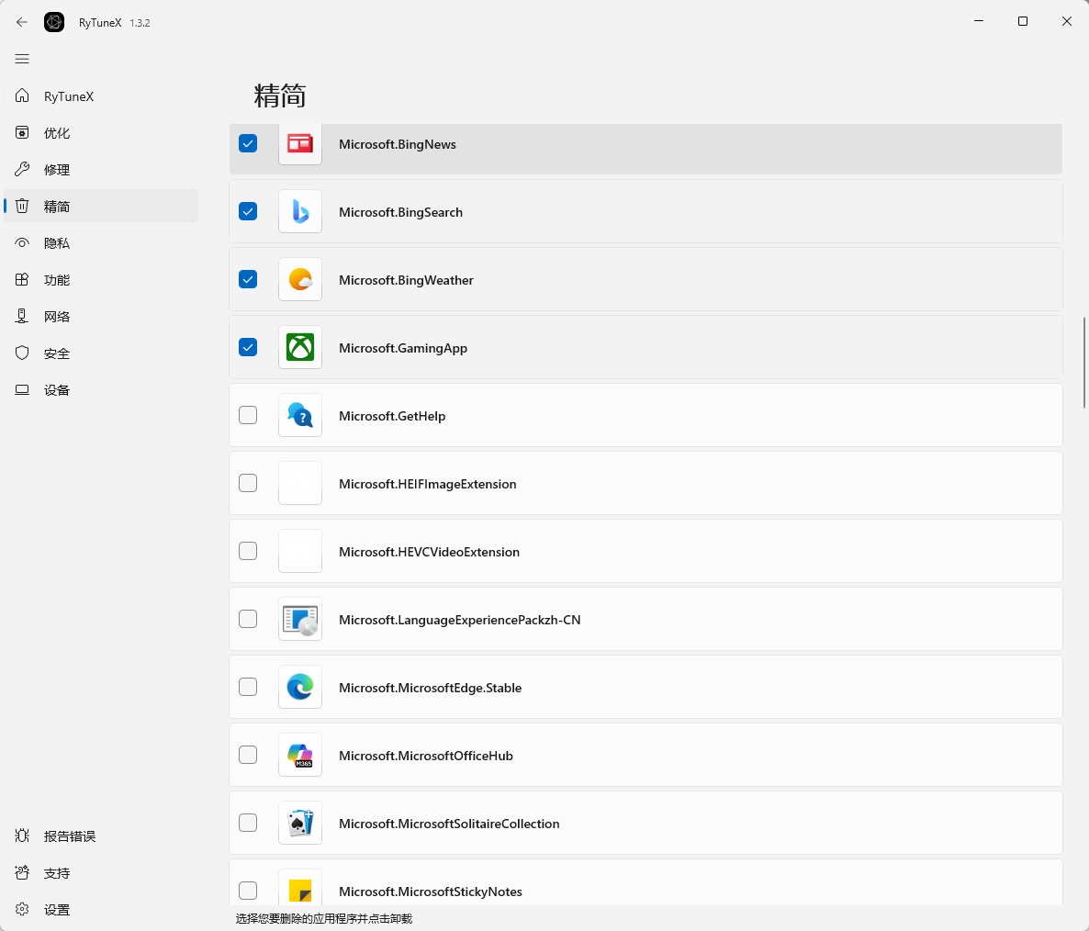Check the MicrosoftEdge.Stable checkbox

pyautogui.click(x=248, y=687)
